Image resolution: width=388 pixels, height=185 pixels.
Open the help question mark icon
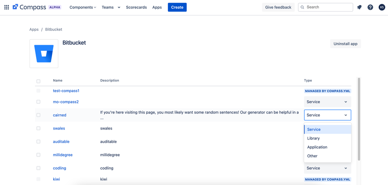click(x=370, y=7)
